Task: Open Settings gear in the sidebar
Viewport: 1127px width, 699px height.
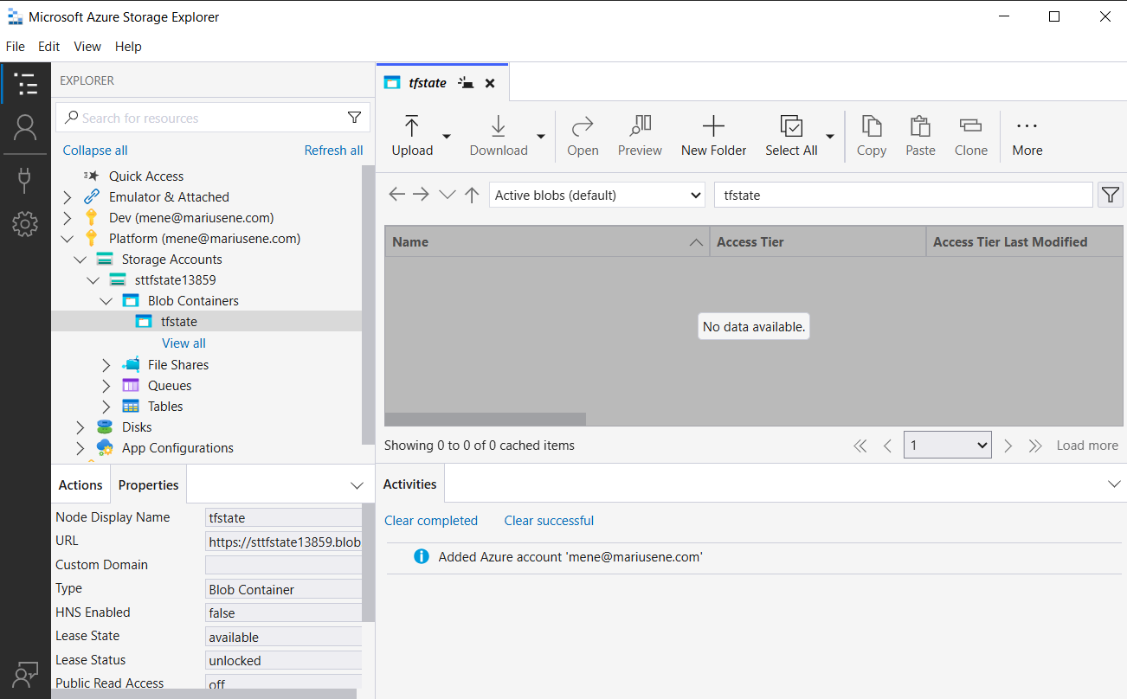Action: click(x=25, y=225)
